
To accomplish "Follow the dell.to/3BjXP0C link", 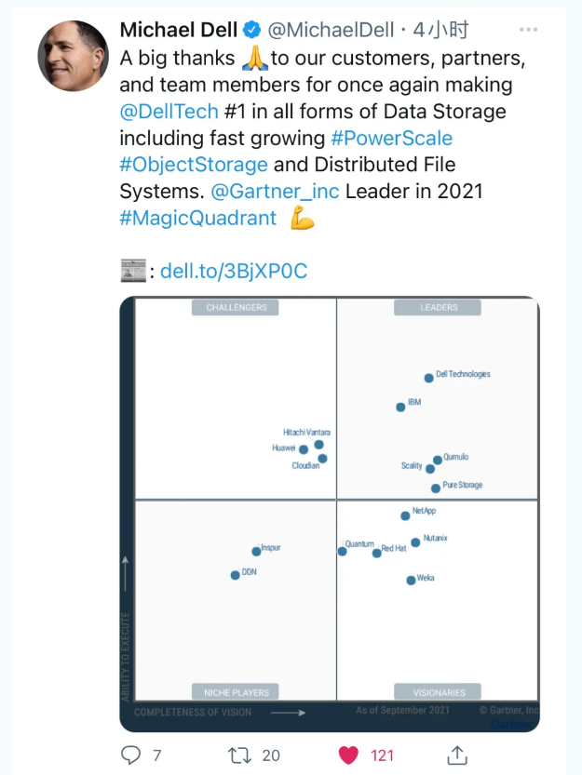I will [234, 272].
